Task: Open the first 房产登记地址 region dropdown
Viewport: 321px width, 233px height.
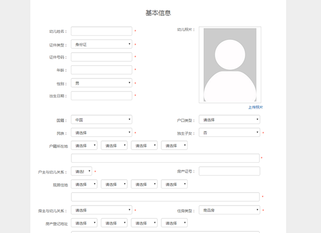Action: click(x=84, y=223)
